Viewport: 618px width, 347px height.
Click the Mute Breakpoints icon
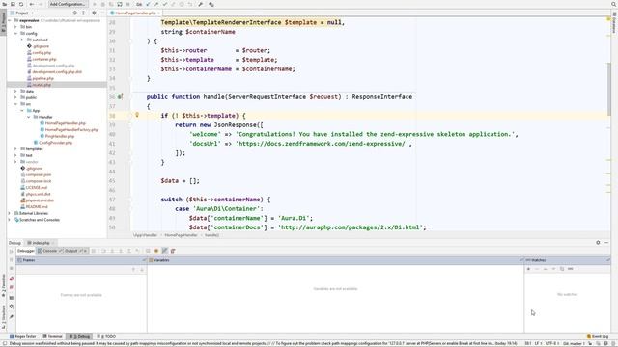click(12, 288)
